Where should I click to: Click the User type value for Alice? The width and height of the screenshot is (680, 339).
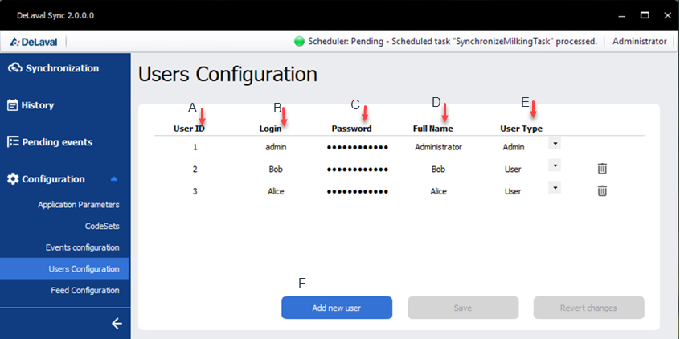coord(513,191)
